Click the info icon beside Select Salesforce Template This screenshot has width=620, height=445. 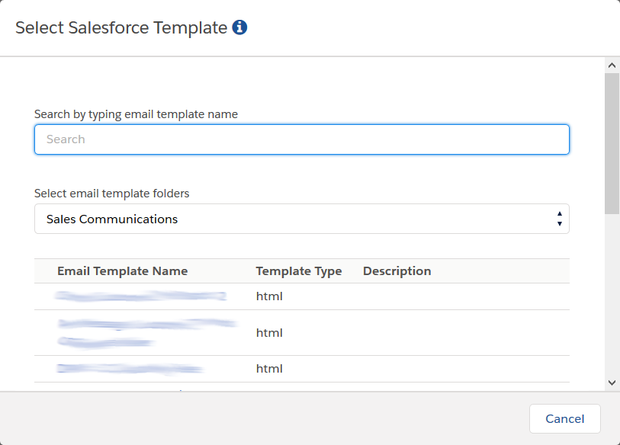pos(239,27)
